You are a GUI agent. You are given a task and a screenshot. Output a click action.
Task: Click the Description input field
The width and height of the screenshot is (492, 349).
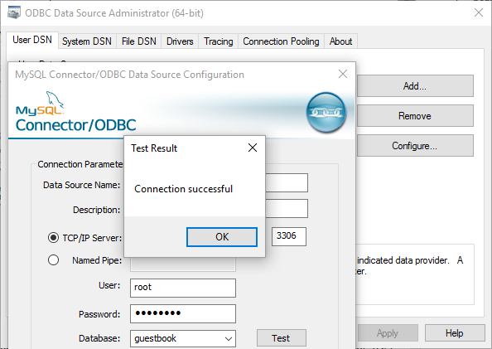[287, 208]
